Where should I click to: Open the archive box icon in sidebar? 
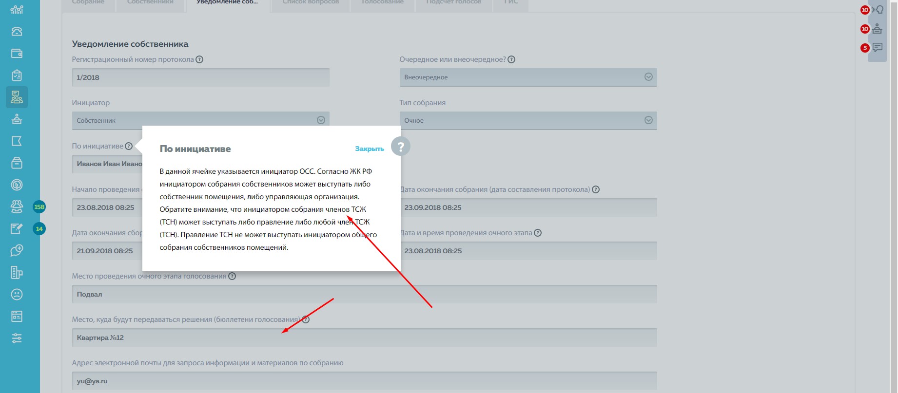(17, 163)
